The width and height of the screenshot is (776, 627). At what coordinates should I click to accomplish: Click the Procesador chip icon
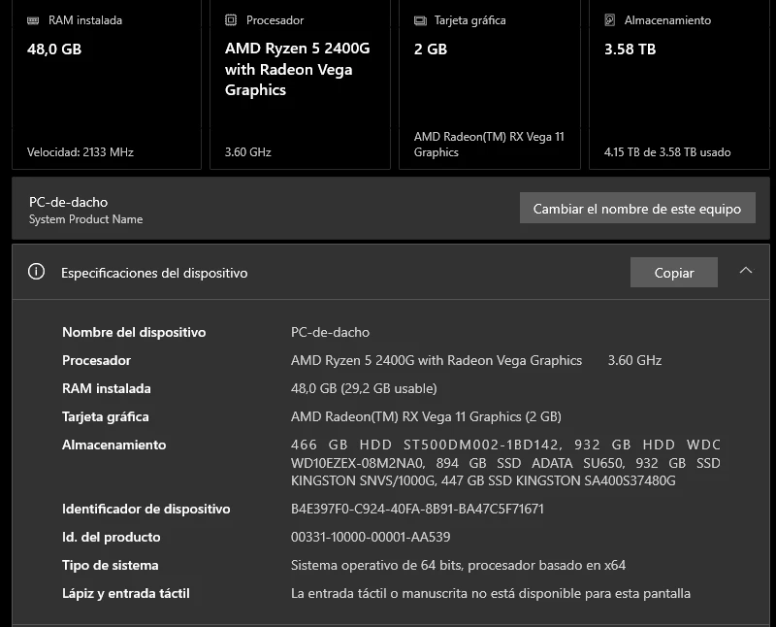click(231, 19)
